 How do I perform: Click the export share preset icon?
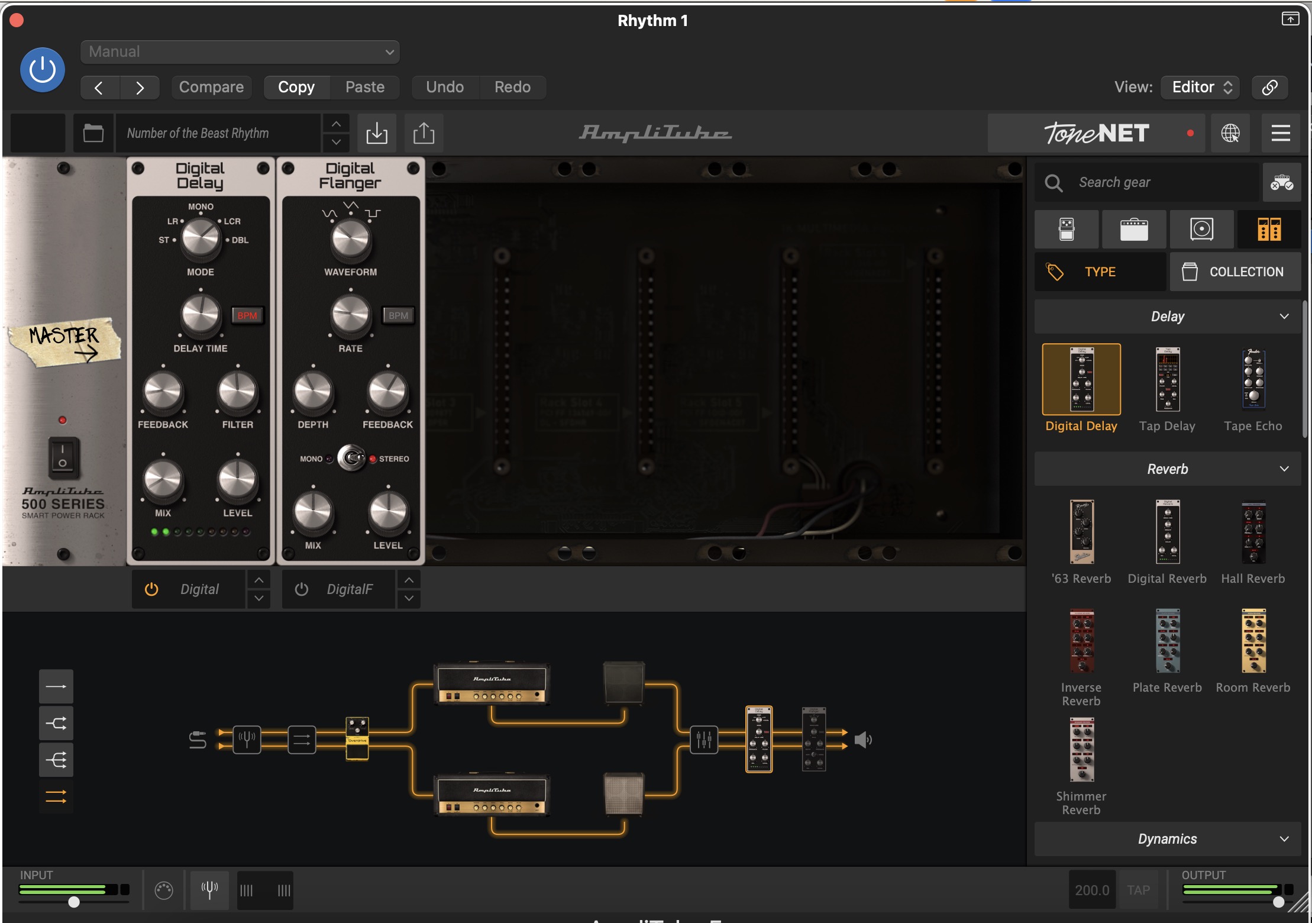point(424,133)
